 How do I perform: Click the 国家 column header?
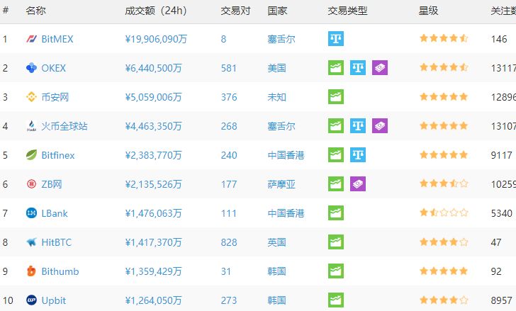277,11
